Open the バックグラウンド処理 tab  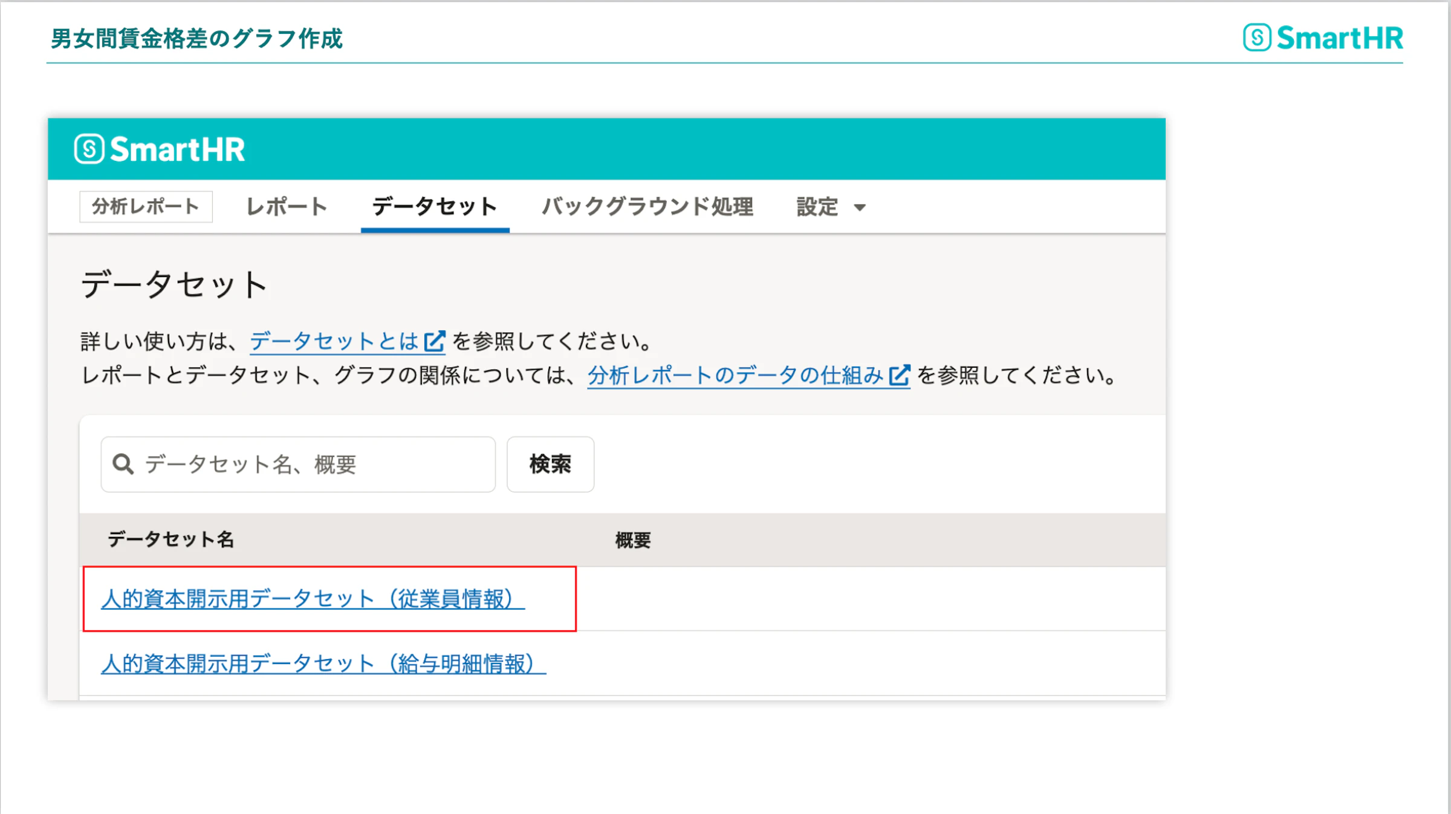tap(648, 207)
